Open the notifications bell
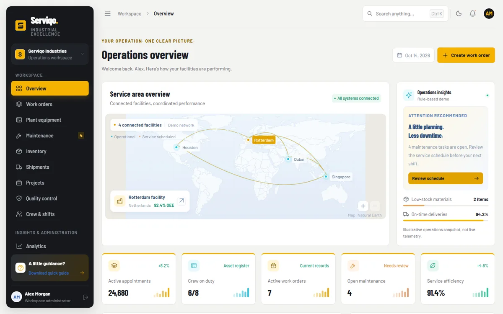The height and width of the screenshot is (314, 503). (472, 13)
